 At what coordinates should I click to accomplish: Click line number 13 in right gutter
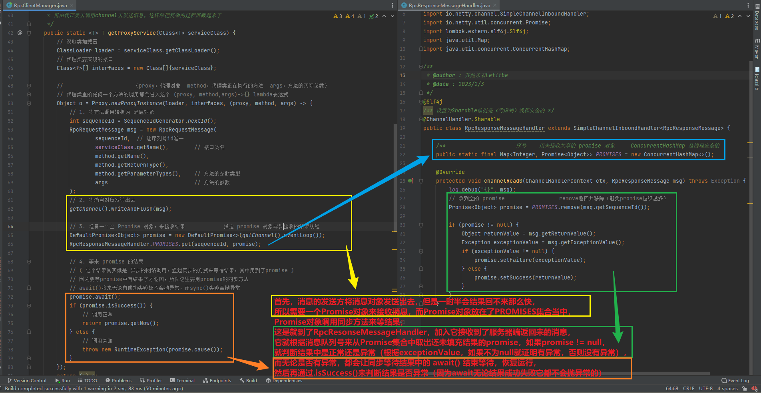coord(402,75)
